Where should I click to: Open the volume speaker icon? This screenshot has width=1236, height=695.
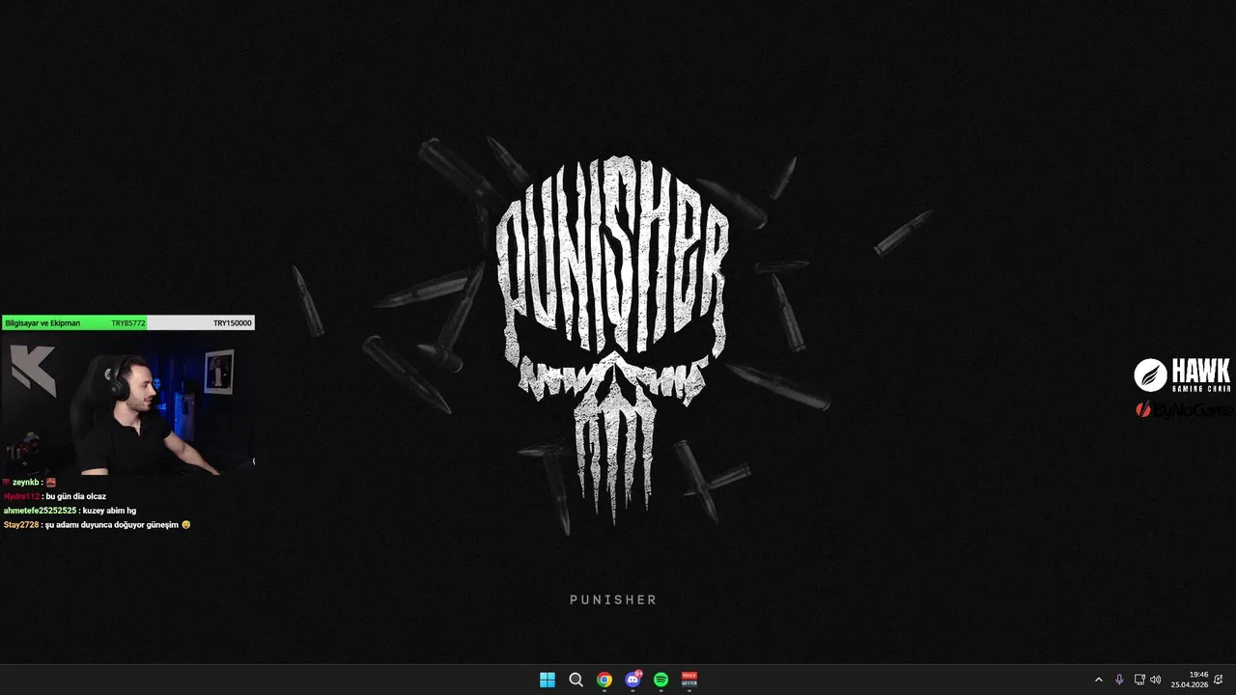[x=1156, y=680]
